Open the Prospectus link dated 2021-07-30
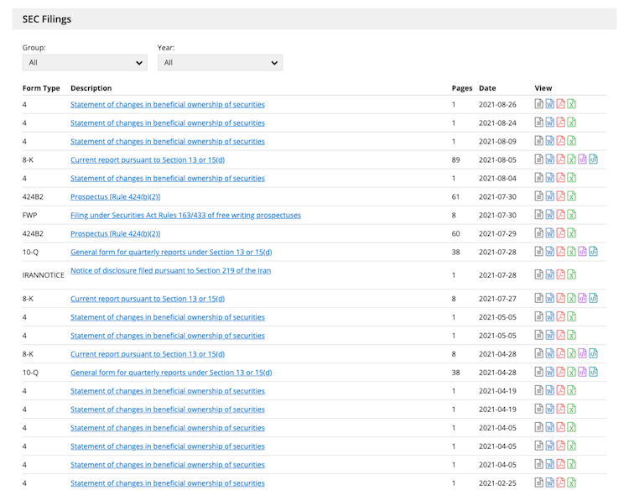This screenshot has height=501, width=629. tap(115, 196)
